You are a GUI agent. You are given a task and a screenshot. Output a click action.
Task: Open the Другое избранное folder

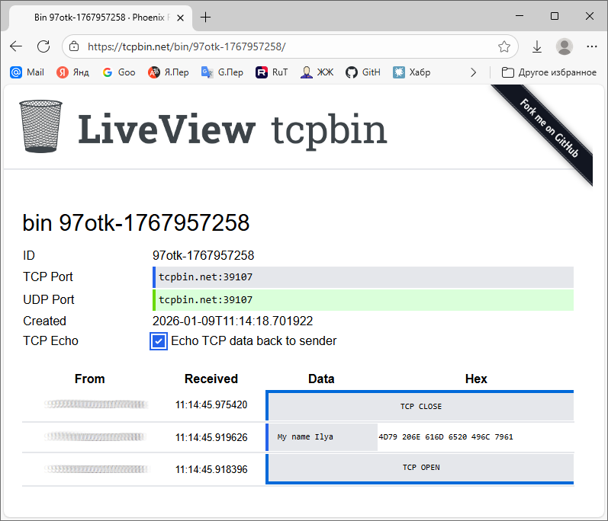(x=548, y=72)
